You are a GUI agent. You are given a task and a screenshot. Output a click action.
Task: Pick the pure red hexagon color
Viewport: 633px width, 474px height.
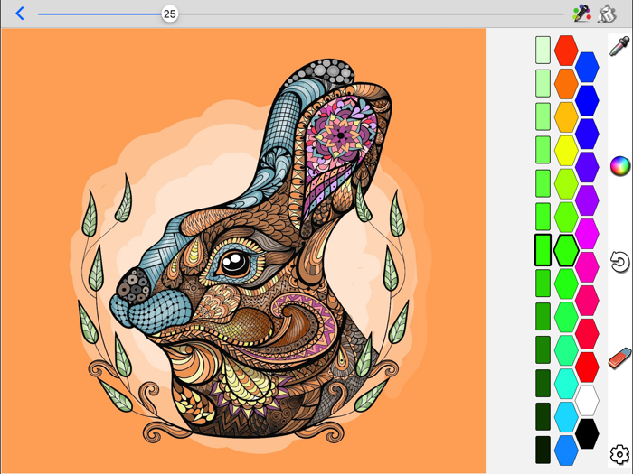click(587, 367)
